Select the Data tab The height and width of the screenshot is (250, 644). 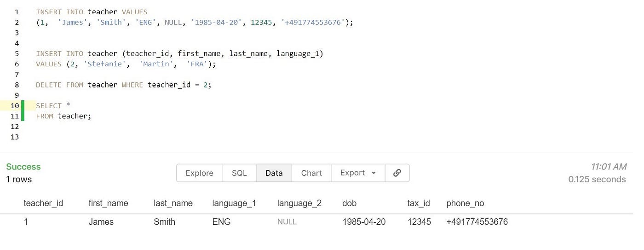[x=274, y=173]
